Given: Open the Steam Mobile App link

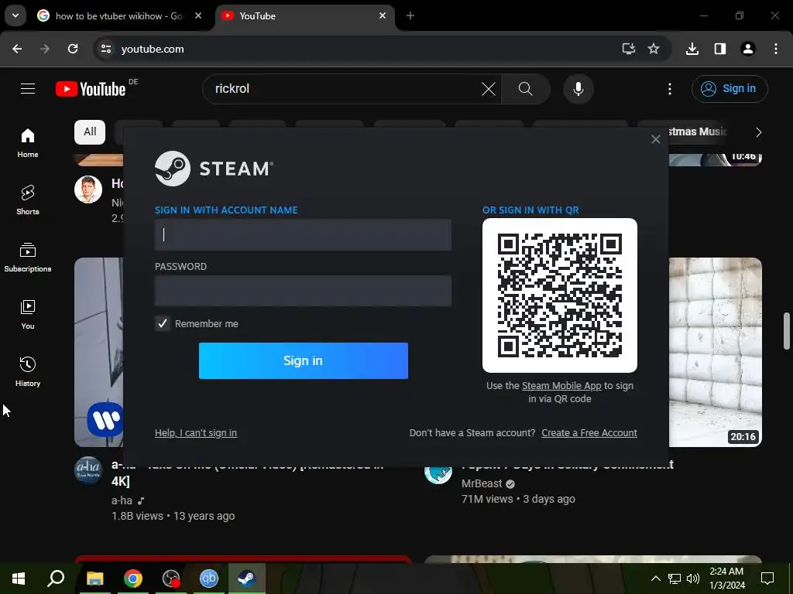Looking at the screenshot, I should [x=561, y=385].
